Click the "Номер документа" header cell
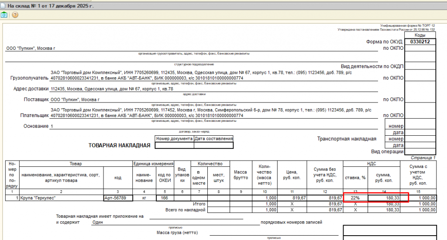The width and height of the screenshot is (447, 240). (x=174, y=138)
